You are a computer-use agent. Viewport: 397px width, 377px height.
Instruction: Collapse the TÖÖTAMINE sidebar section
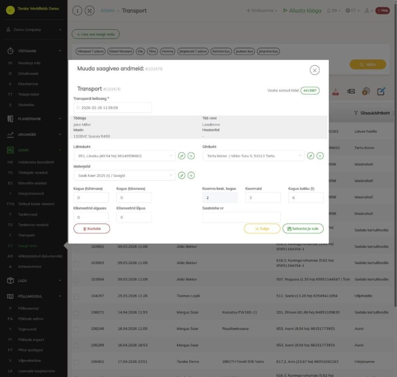(34, 51)
